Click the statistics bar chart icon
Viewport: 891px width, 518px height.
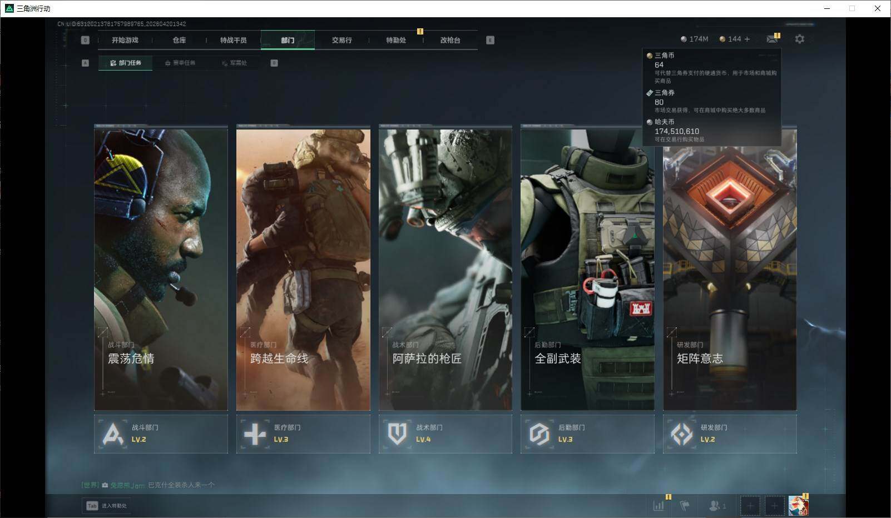[x=659, y=506]
